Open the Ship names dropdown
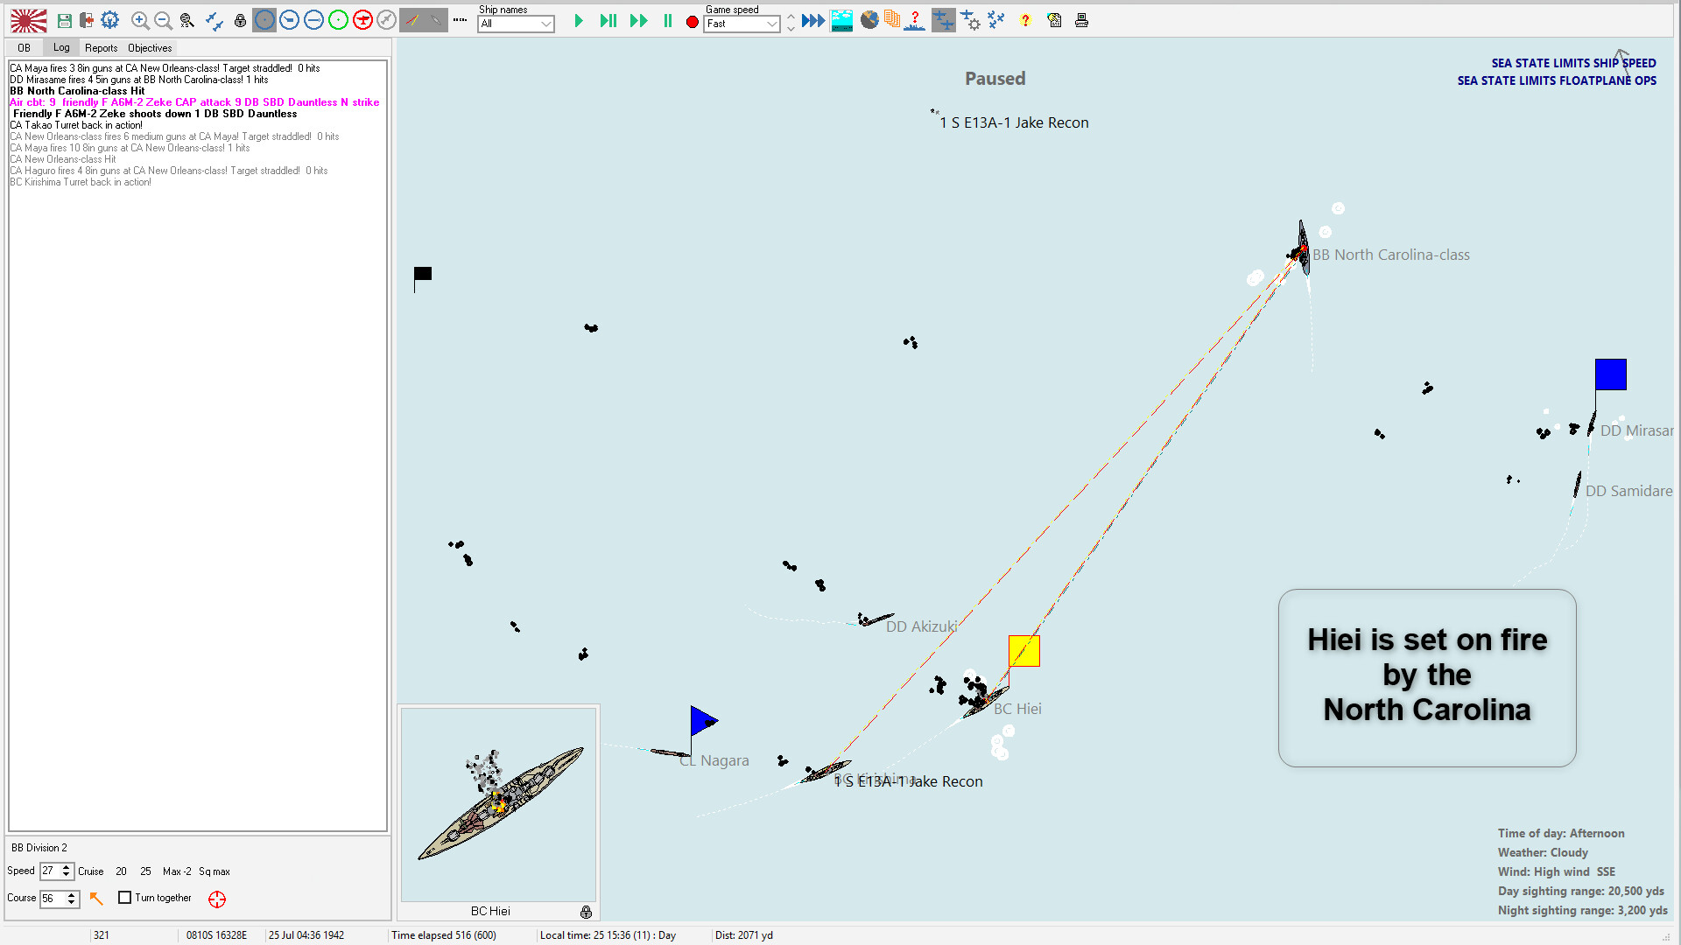 [516, 24]
